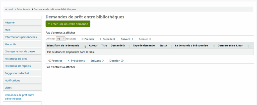Click sort arrows on Demandé à column

pyautogui.click(x=129, y=46)
